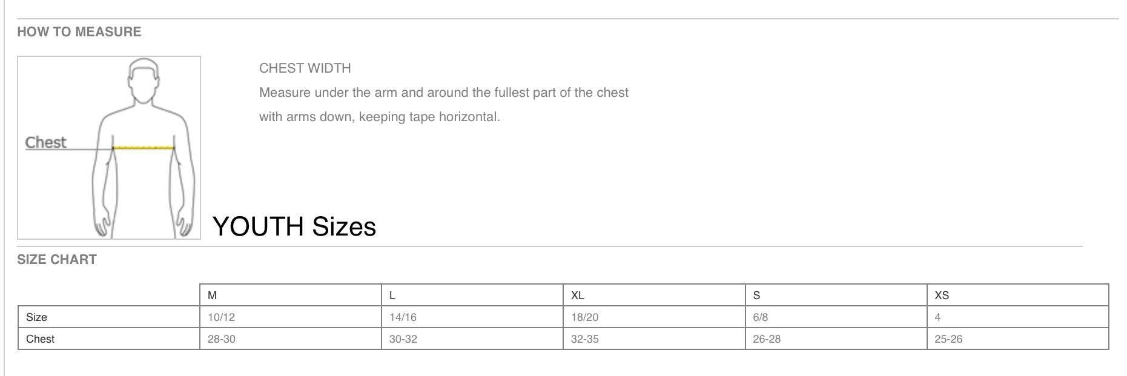Viewport: 1127px width, 376px height.
Task: Click the 18/20 size cell
Action: coord(654,317)
